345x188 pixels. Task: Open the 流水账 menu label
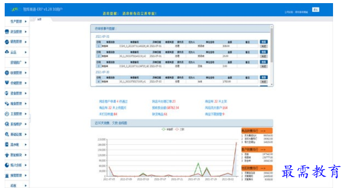click(15, 144)
